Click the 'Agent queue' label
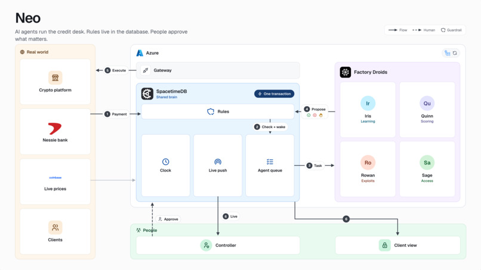This screenshot has height=270, width=481. point(270,170)
